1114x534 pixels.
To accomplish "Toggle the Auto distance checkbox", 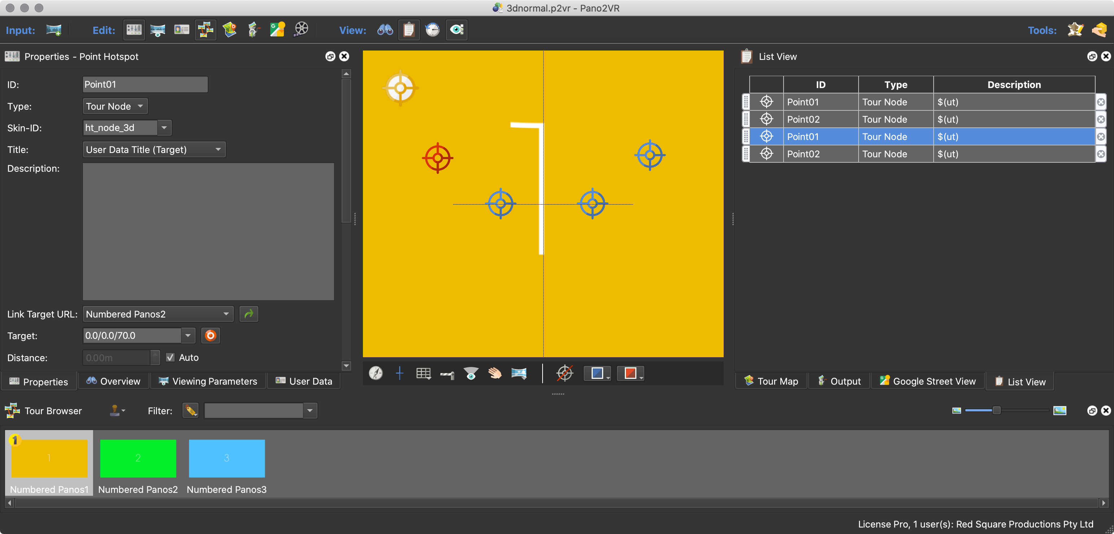I will point(170,357).
